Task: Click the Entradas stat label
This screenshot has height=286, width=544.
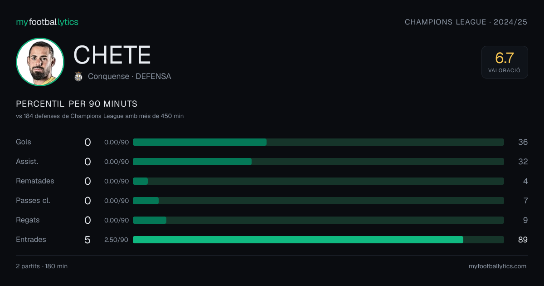Action: tap(31, 239)
